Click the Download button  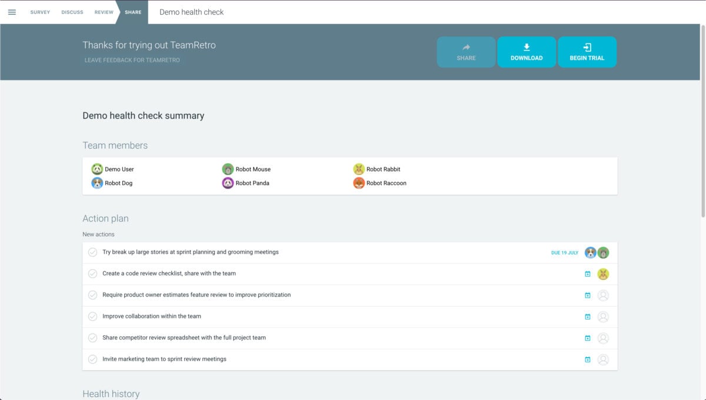tap(527, 52)
